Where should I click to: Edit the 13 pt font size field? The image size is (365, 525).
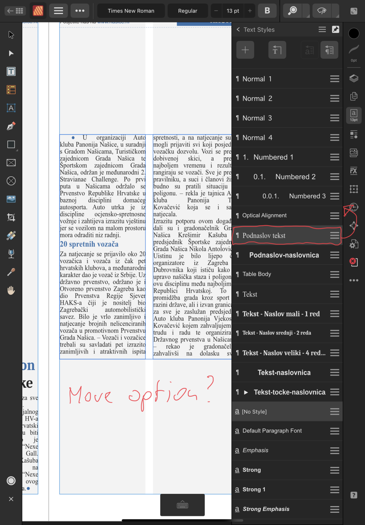click(x=233, y=11)
